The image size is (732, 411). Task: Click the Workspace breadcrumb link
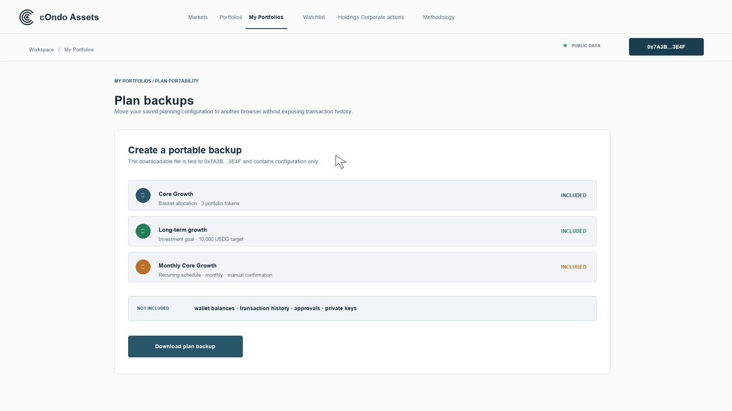(41, 49)
